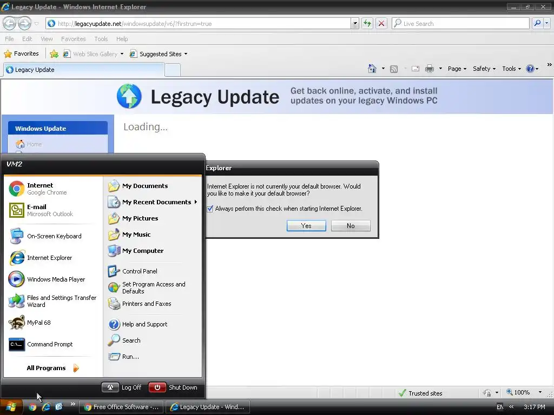554x415 pixels.
Task: Open the Tools dropdown in command bar
Action: [511, 69]
